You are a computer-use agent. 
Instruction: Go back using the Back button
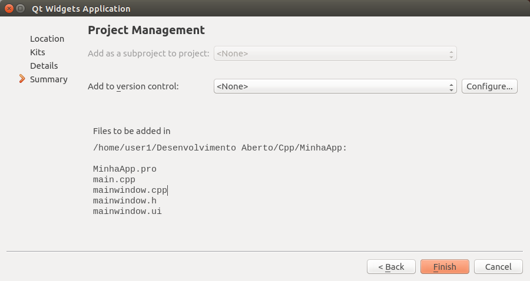[391, 267]
